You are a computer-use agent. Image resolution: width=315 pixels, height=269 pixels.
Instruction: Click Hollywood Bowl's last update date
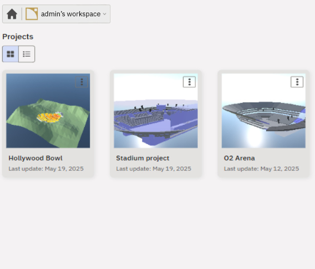pyautogui.click(x=46, y=169)
